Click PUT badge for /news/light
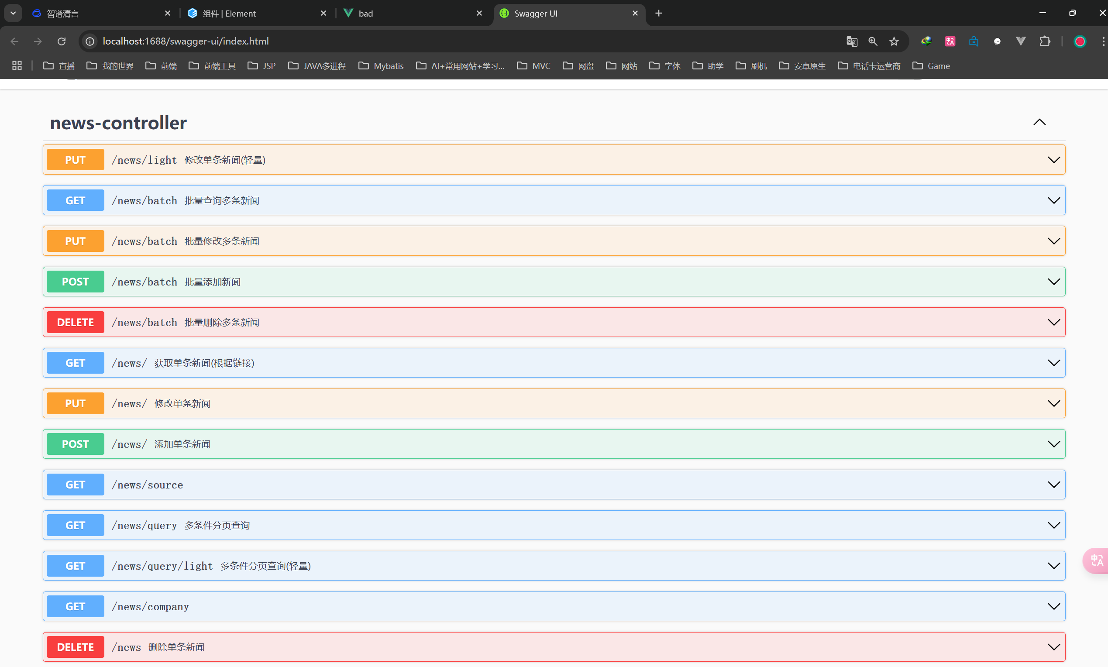This screenshot has width=1108, height=667. [x=75, y=160]
